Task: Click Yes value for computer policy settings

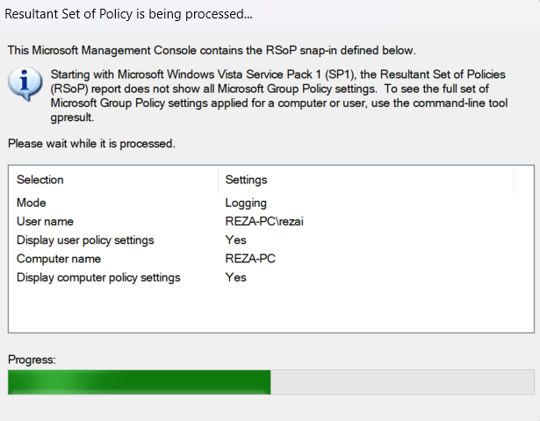Action: [235, 277]
